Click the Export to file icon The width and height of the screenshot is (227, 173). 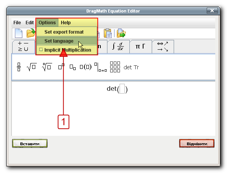click(x=121, y=33)
